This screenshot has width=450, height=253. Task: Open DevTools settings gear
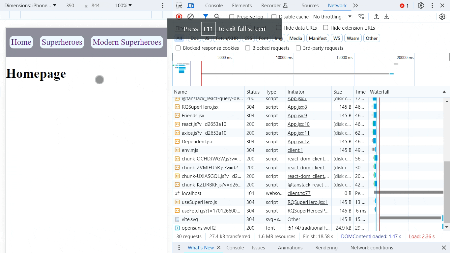pos(421,6)
